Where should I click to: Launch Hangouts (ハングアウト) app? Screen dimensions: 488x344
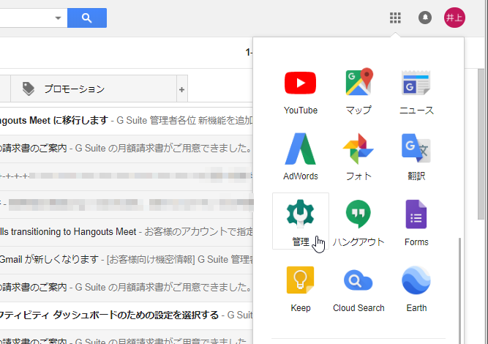tap(359, 223)
